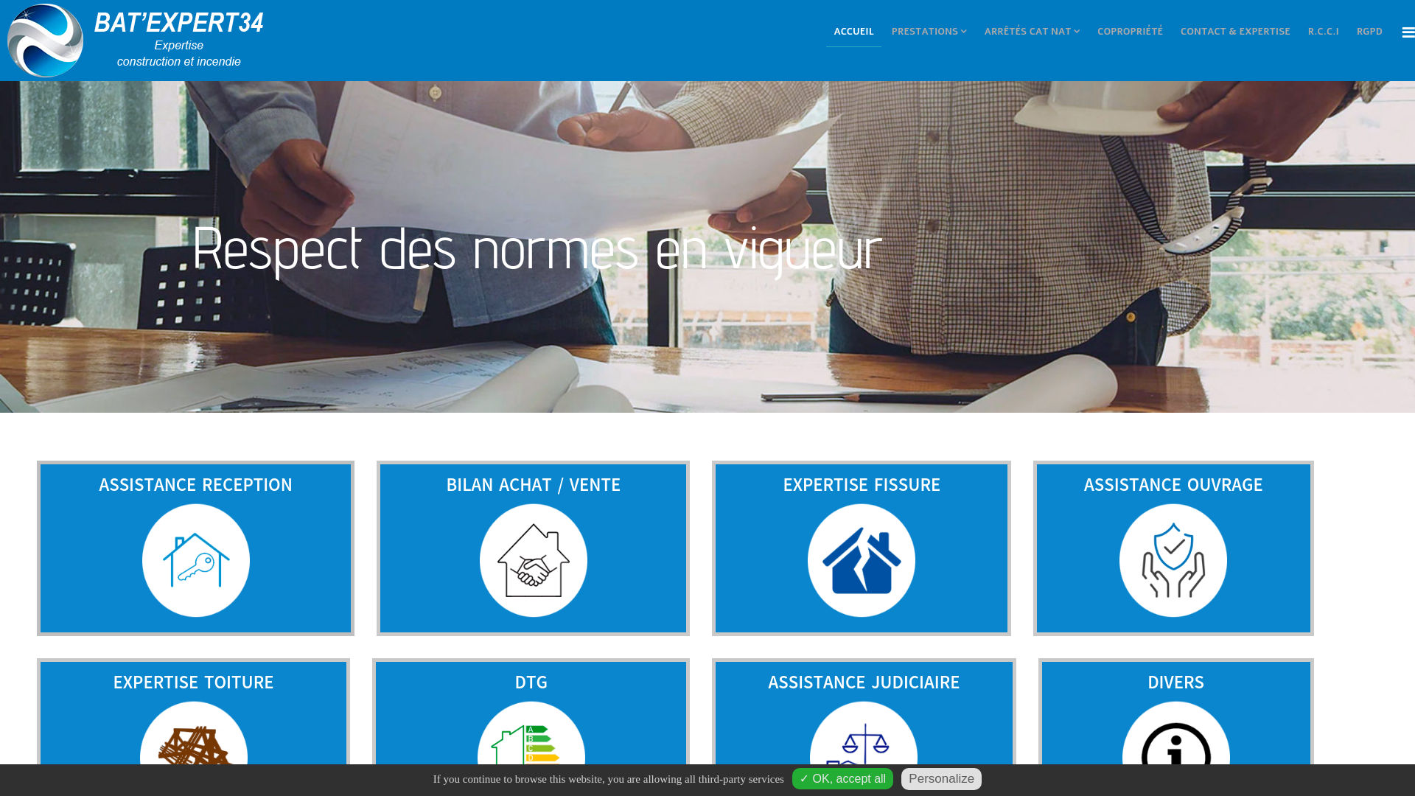
Task: Go to the Accueil menu item
Action: click(853, 32)
